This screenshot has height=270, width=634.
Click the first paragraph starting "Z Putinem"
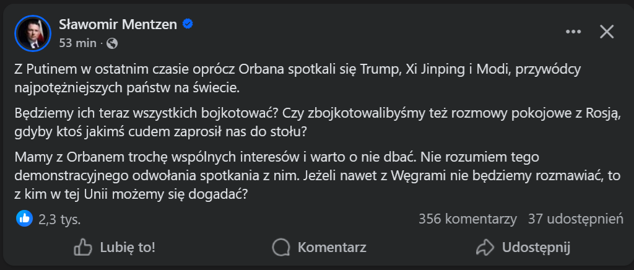(297, 79)
